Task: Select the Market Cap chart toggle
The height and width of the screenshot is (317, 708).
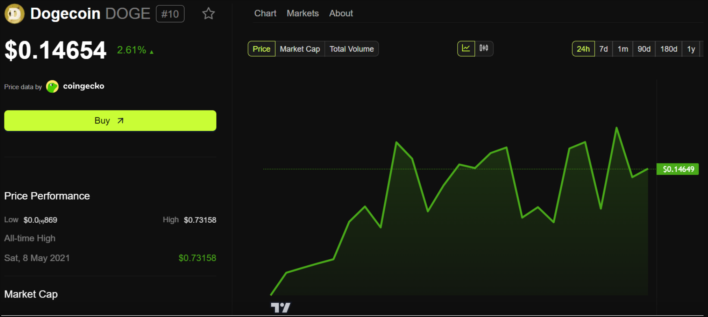Action: [x=300, y=49]
